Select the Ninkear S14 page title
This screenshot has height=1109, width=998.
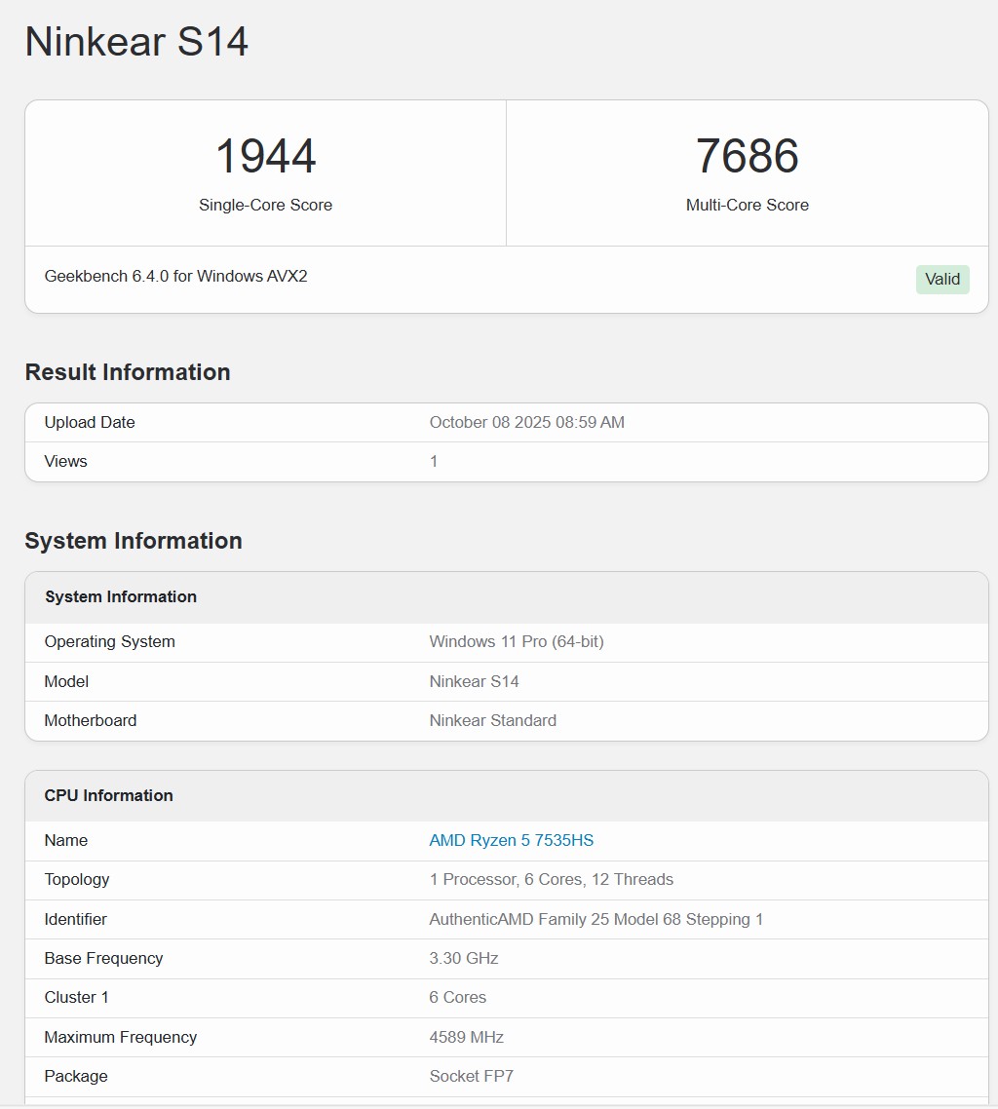pos(136,42)
